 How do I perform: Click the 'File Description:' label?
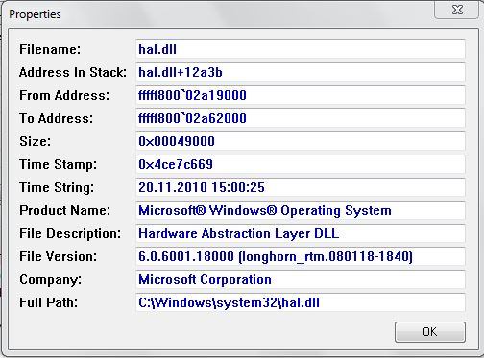(x=70, y=233)
